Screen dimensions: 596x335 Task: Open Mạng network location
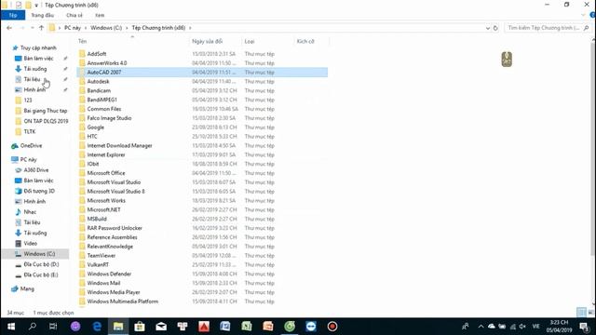coord(27,289)
